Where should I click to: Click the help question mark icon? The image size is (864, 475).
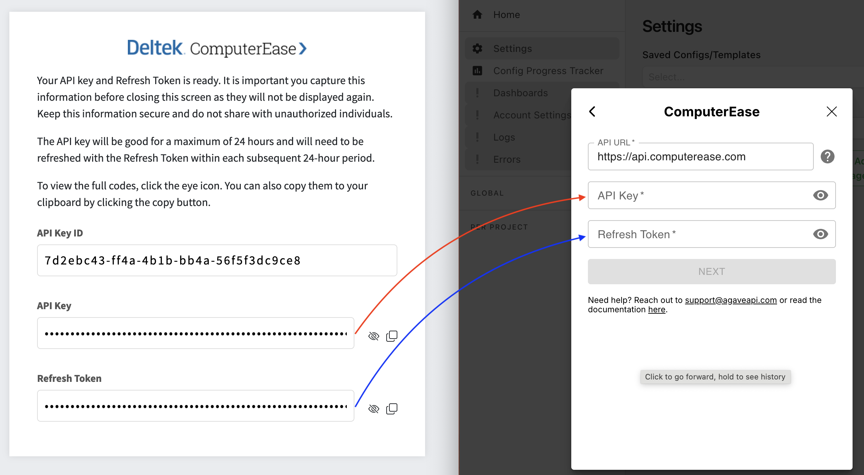coord(828,156)
